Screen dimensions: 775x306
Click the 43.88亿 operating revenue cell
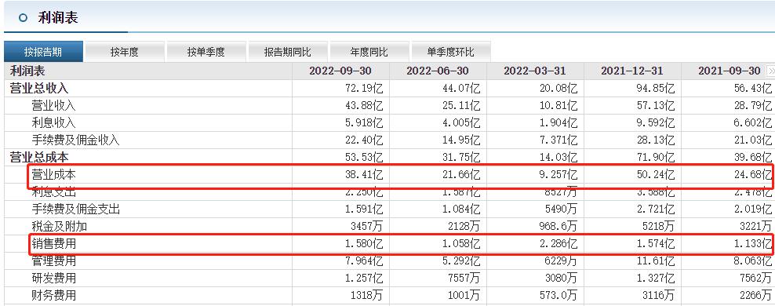click(363, 106)
